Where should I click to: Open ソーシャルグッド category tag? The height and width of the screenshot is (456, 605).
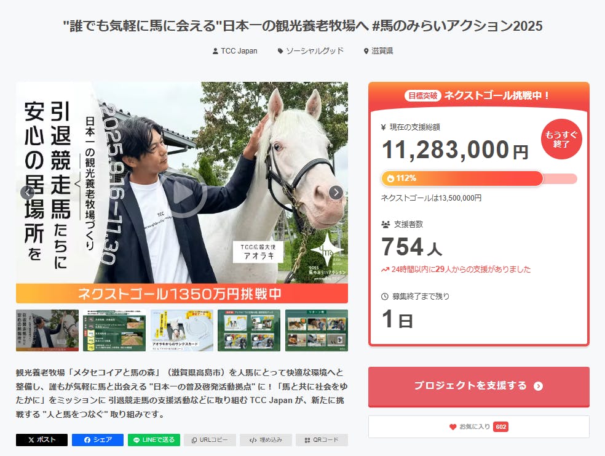point(310,51)
